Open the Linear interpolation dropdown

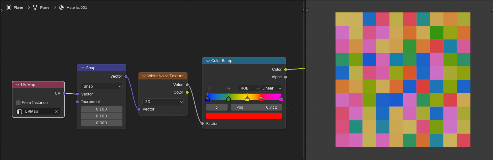pyautogui.click(x=271, y=88)
